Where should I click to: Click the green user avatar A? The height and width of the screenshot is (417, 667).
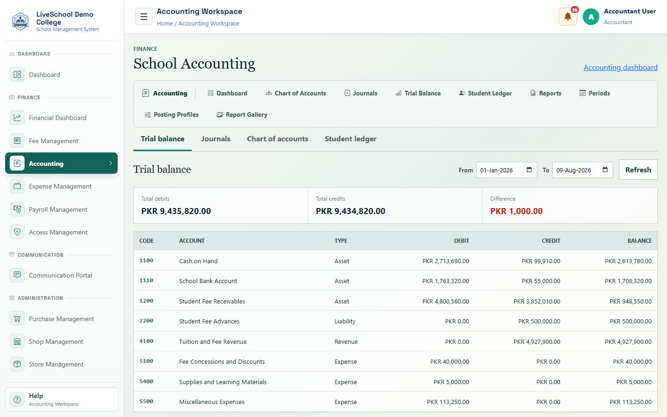[x=591, y=17]
